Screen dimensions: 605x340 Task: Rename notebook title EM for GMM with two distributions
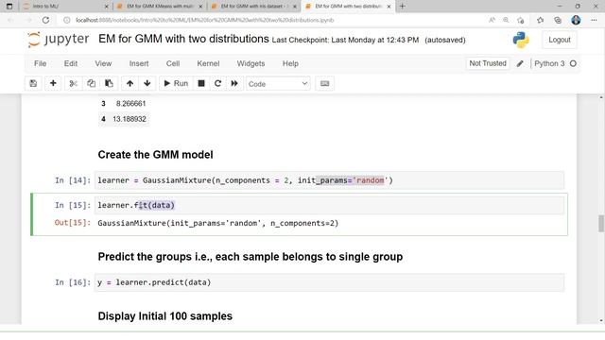coord(183,39)
